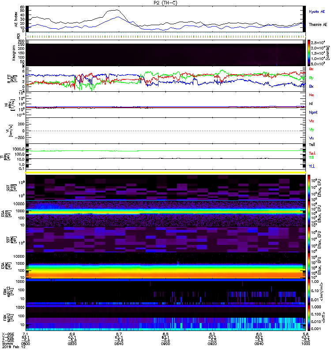
Task: Click the B_FIT magnetic field plot panel
Action: tap(165, 79)
